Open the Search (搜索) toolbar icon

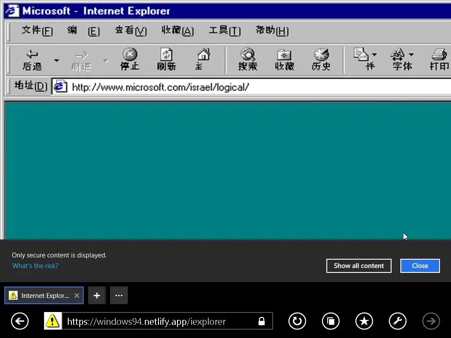click(x=248, y=59)
